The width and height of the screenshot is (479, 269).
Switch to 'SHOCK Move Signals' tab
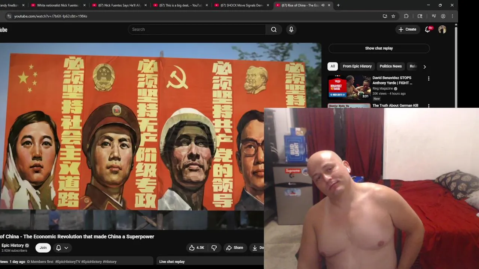[242, 5]
